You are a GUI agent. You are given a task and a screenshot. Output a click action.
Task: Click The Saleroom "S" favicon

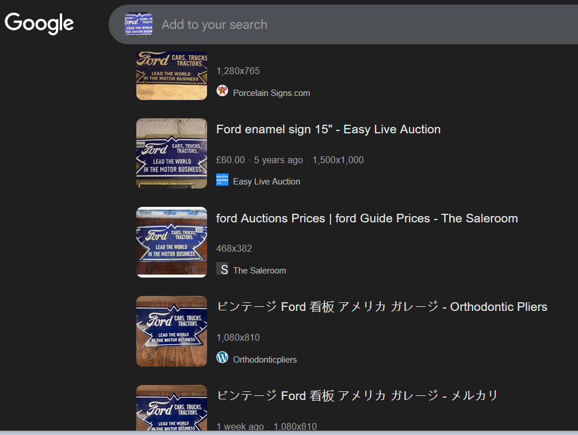(x=222, y=269)
